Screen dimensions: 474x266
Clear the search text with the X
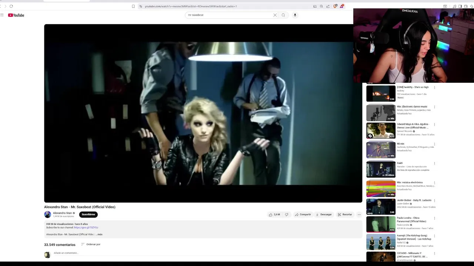tap(275, 15)
